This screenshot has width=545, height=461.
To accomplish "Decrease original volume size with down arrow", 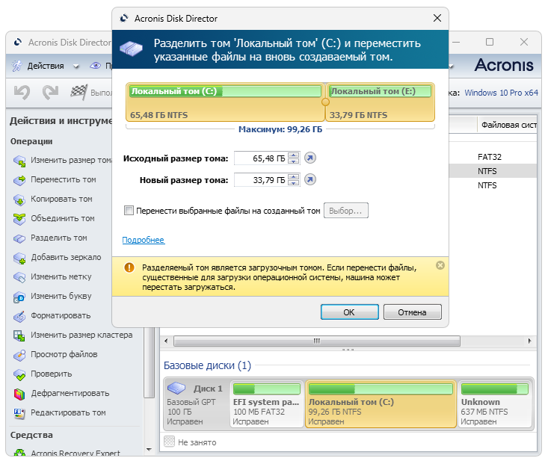I will click(294, 161).
